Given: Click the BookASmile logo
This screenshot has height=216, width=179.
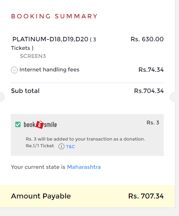Looking at the screenshot, I should (40, 124).
